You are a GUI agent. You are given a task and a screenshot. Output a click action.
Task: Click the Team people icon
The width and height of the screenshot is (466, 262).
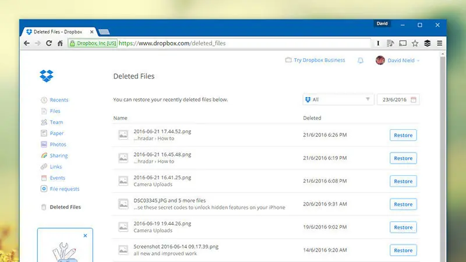click(44, 122)
